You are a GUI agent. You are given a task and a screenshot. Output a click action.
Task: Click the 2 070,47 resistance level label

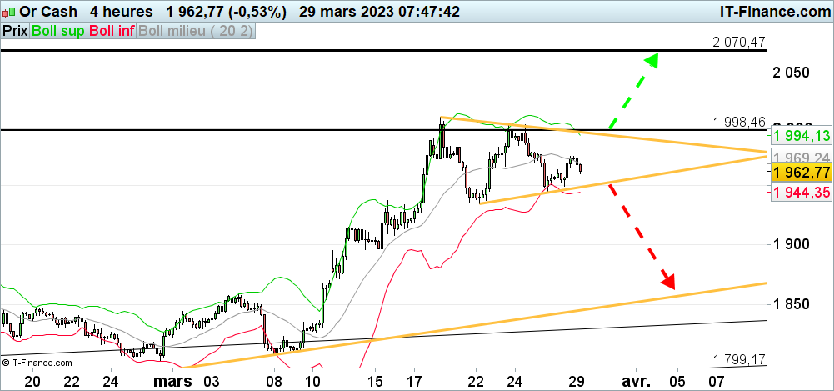coord(738,42)
